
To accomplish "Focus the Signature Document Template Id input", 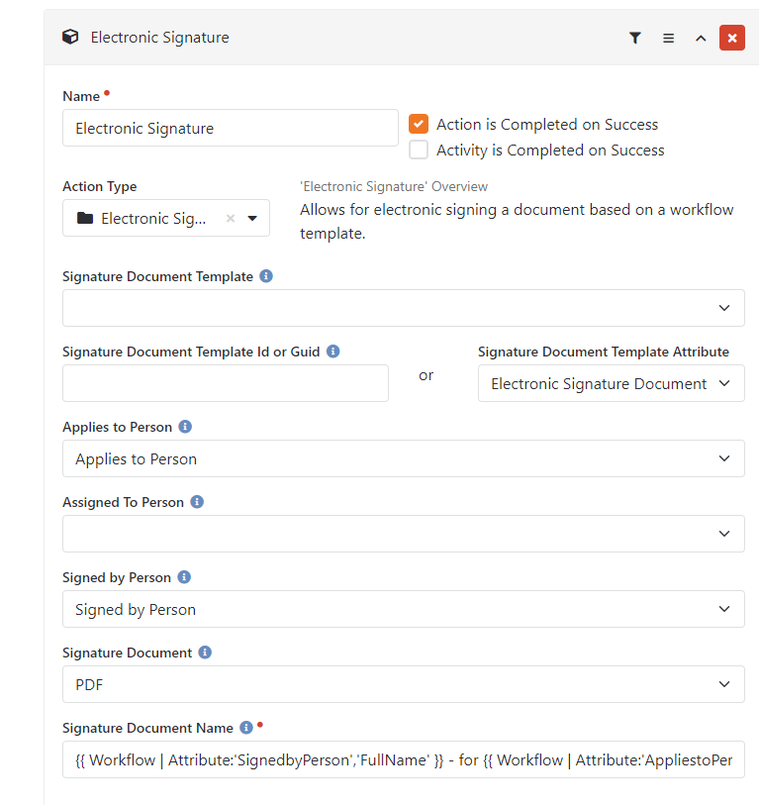I will pos(225,383).
